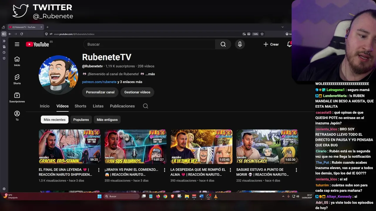Open options for JIRAIYA VS PAIN video
The width and height of the screenshot is (376, 211).
pyautogui.click(x=164, y=170)
